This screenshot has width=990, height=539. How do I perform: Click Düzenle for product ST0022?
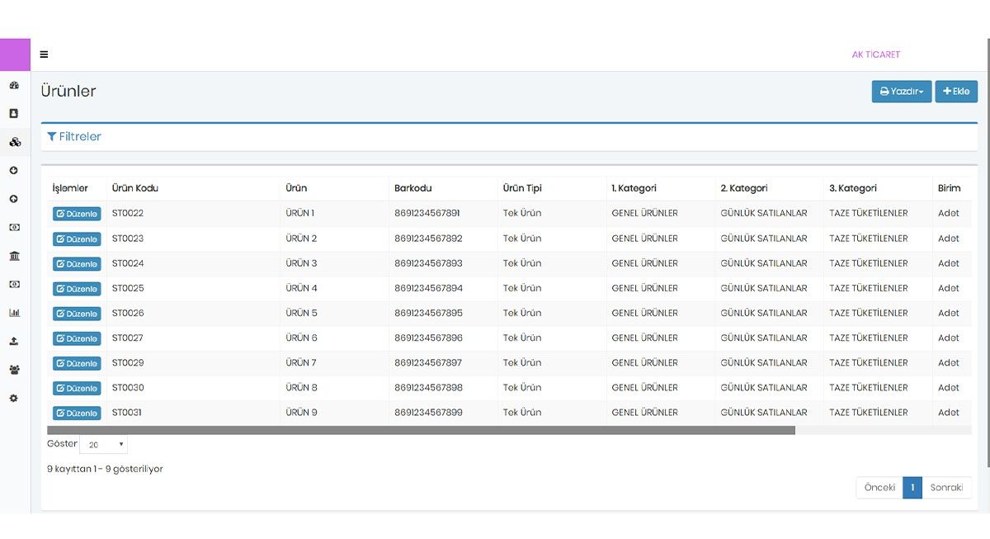click(77, 214)
